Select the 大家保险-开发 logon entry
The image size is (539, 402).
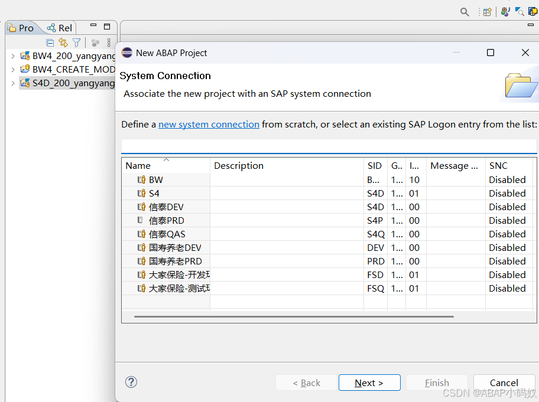pyautogui.click(x=179, y=274)
